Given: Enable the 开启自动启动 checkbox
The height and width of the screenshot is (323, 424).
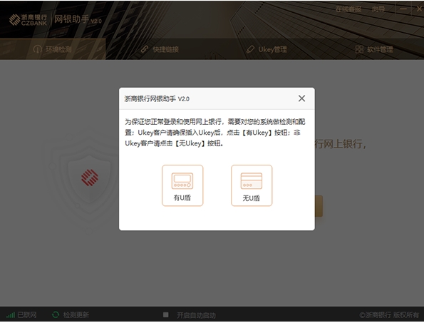Looking at the screenshot, I should coord(166,314).
